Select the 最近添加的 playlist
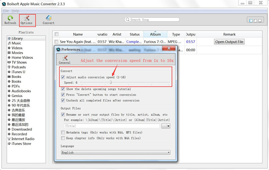Screen dimensions: 269x170 click(20, 125)
